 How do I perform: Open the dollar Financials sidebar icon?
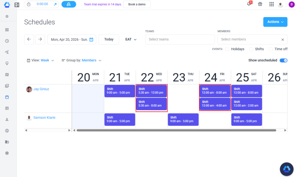[x=7, y=131]
